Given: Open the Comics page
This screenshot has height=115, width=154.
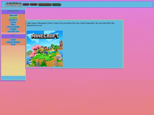Looking at the screenshot, I should point(13,22).
